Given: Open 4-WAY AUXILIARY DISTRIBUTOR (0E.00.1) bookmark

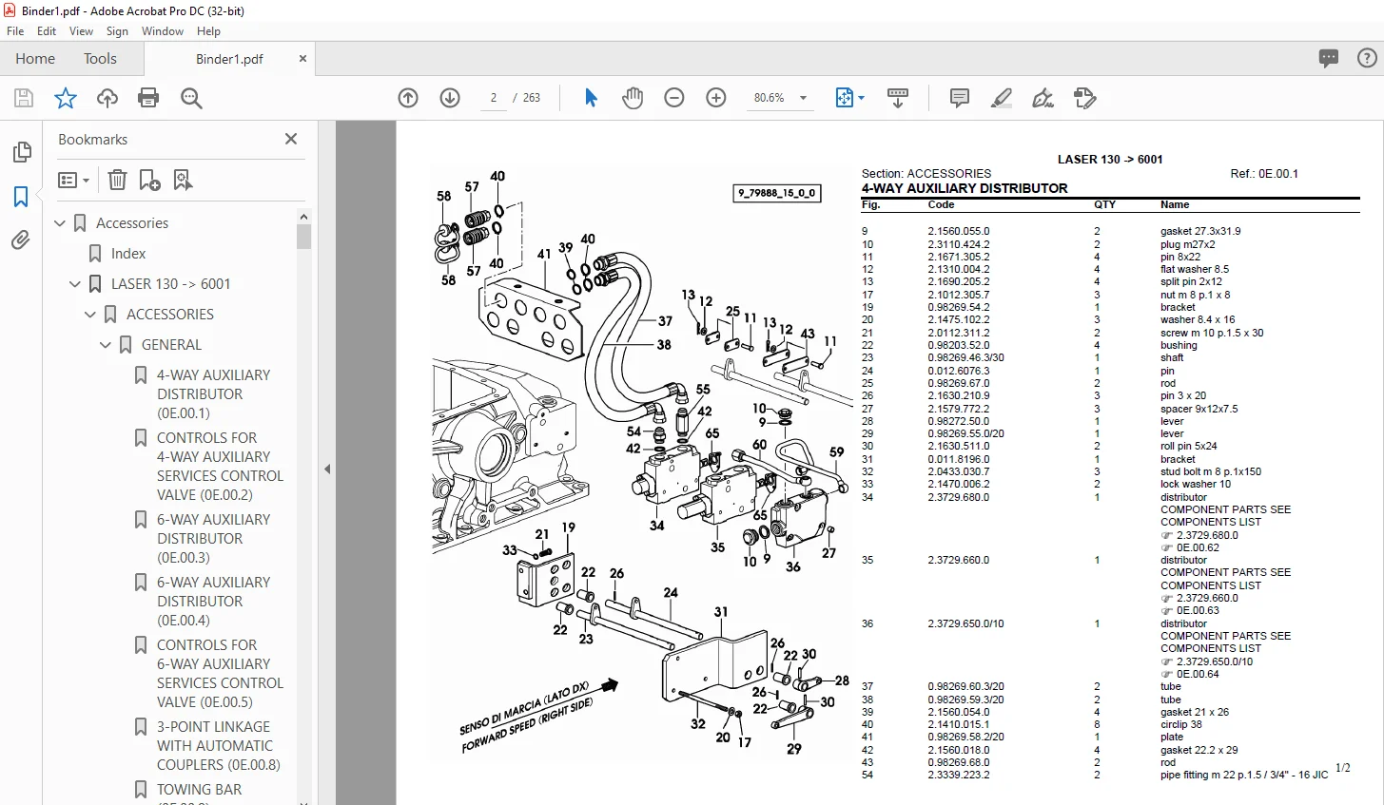Looking at the screenshot, I should 214,394.
